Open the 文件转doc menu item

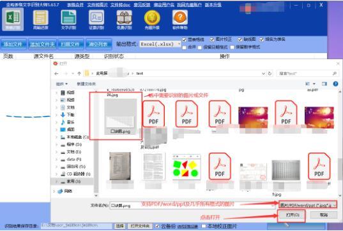pos(120,4)
